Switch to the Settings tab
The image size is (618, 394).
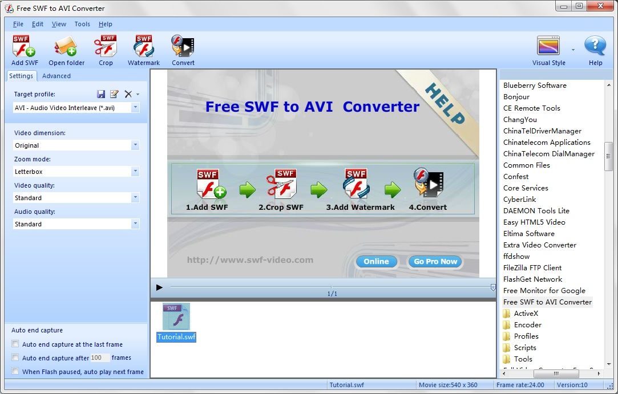click(x=21, y=76)
